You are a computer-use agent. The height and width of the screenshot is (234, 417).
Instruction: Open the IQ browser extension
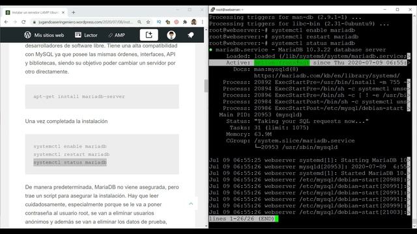(159, 22)
